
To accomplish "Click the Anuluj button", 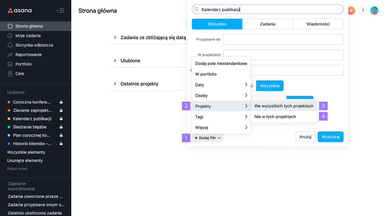I will pyautogui.click(x=306, y=137).
